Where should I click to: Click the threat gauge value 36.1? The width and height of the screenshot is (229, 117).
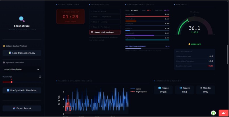pyautogui.click(x=194, y=28)
